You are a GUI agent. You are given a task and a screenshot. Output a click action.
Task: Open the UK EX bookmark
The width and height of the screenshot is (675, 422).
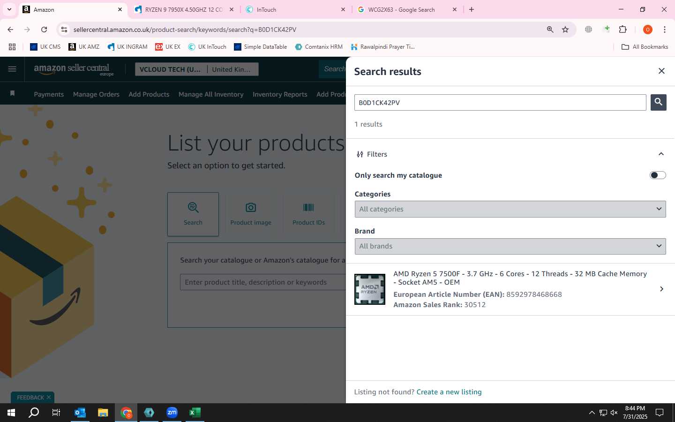[x=168, y=47]
